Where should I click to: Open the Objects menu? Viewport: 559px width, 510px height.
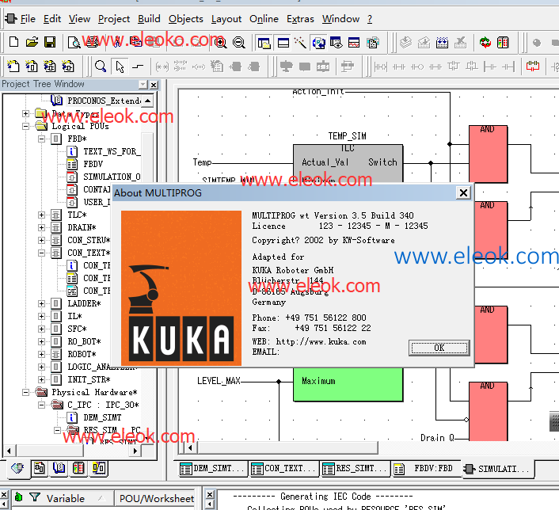186,18
